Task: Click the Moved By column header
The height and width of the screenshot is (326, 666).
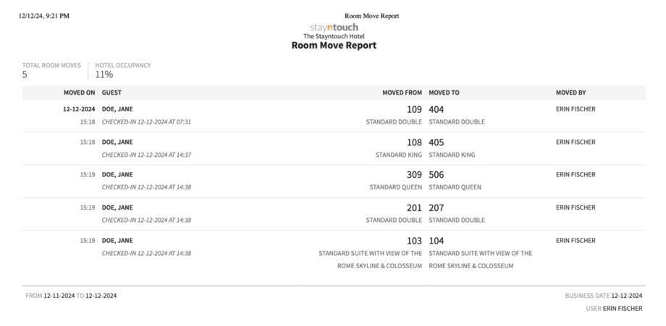Action: tap(571, 93)
